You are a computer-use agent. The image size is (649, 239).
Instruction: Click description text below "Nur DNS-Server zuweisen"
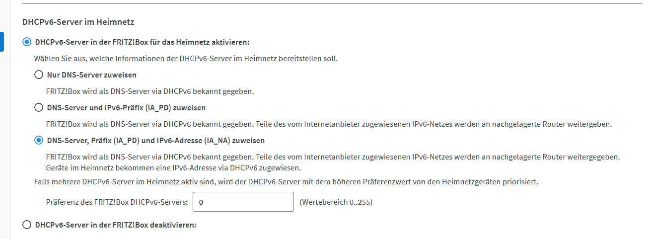coord(150,91)
